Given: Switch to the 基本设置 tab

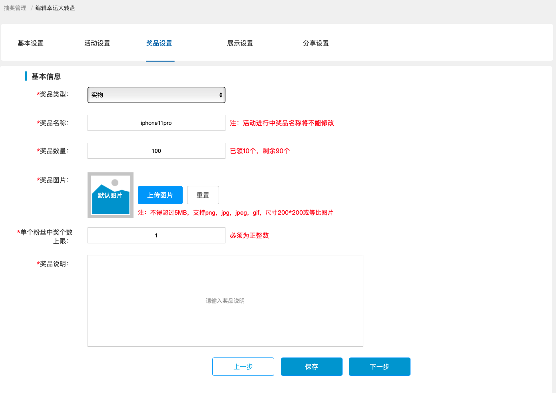Looking at the screenshot, I should coord(31,43).
